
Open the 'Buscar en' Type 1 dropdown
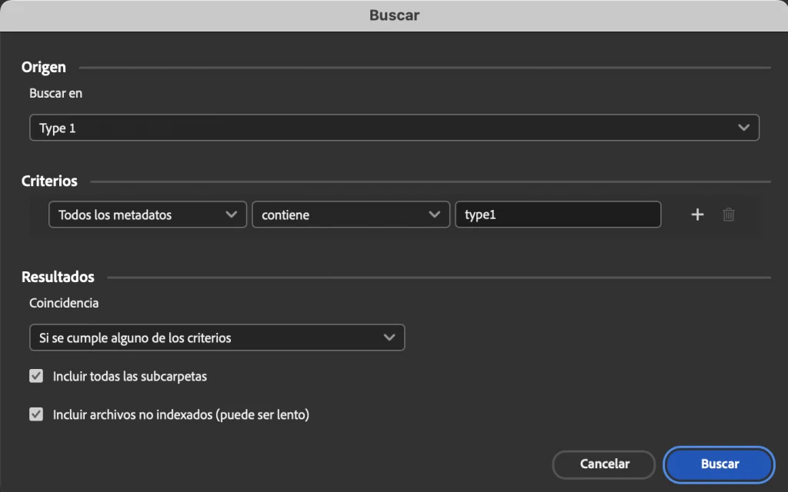(394, 128)
